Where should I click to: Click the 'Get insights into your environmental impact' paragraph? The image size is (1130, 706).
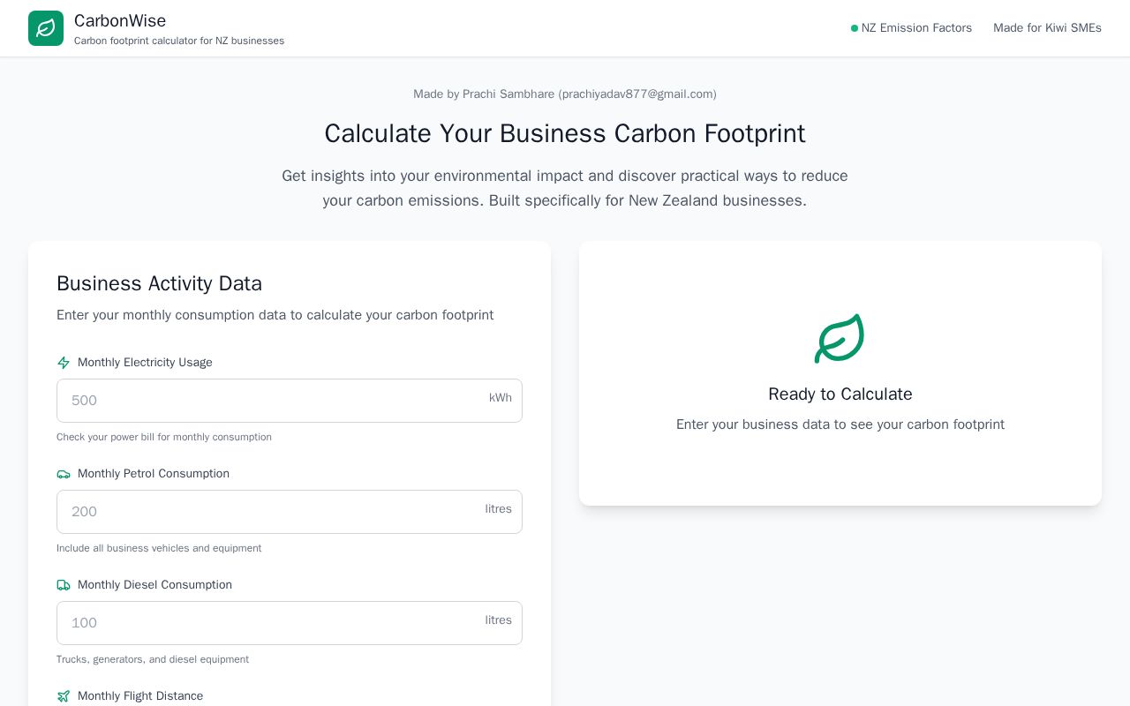(565, 188)
